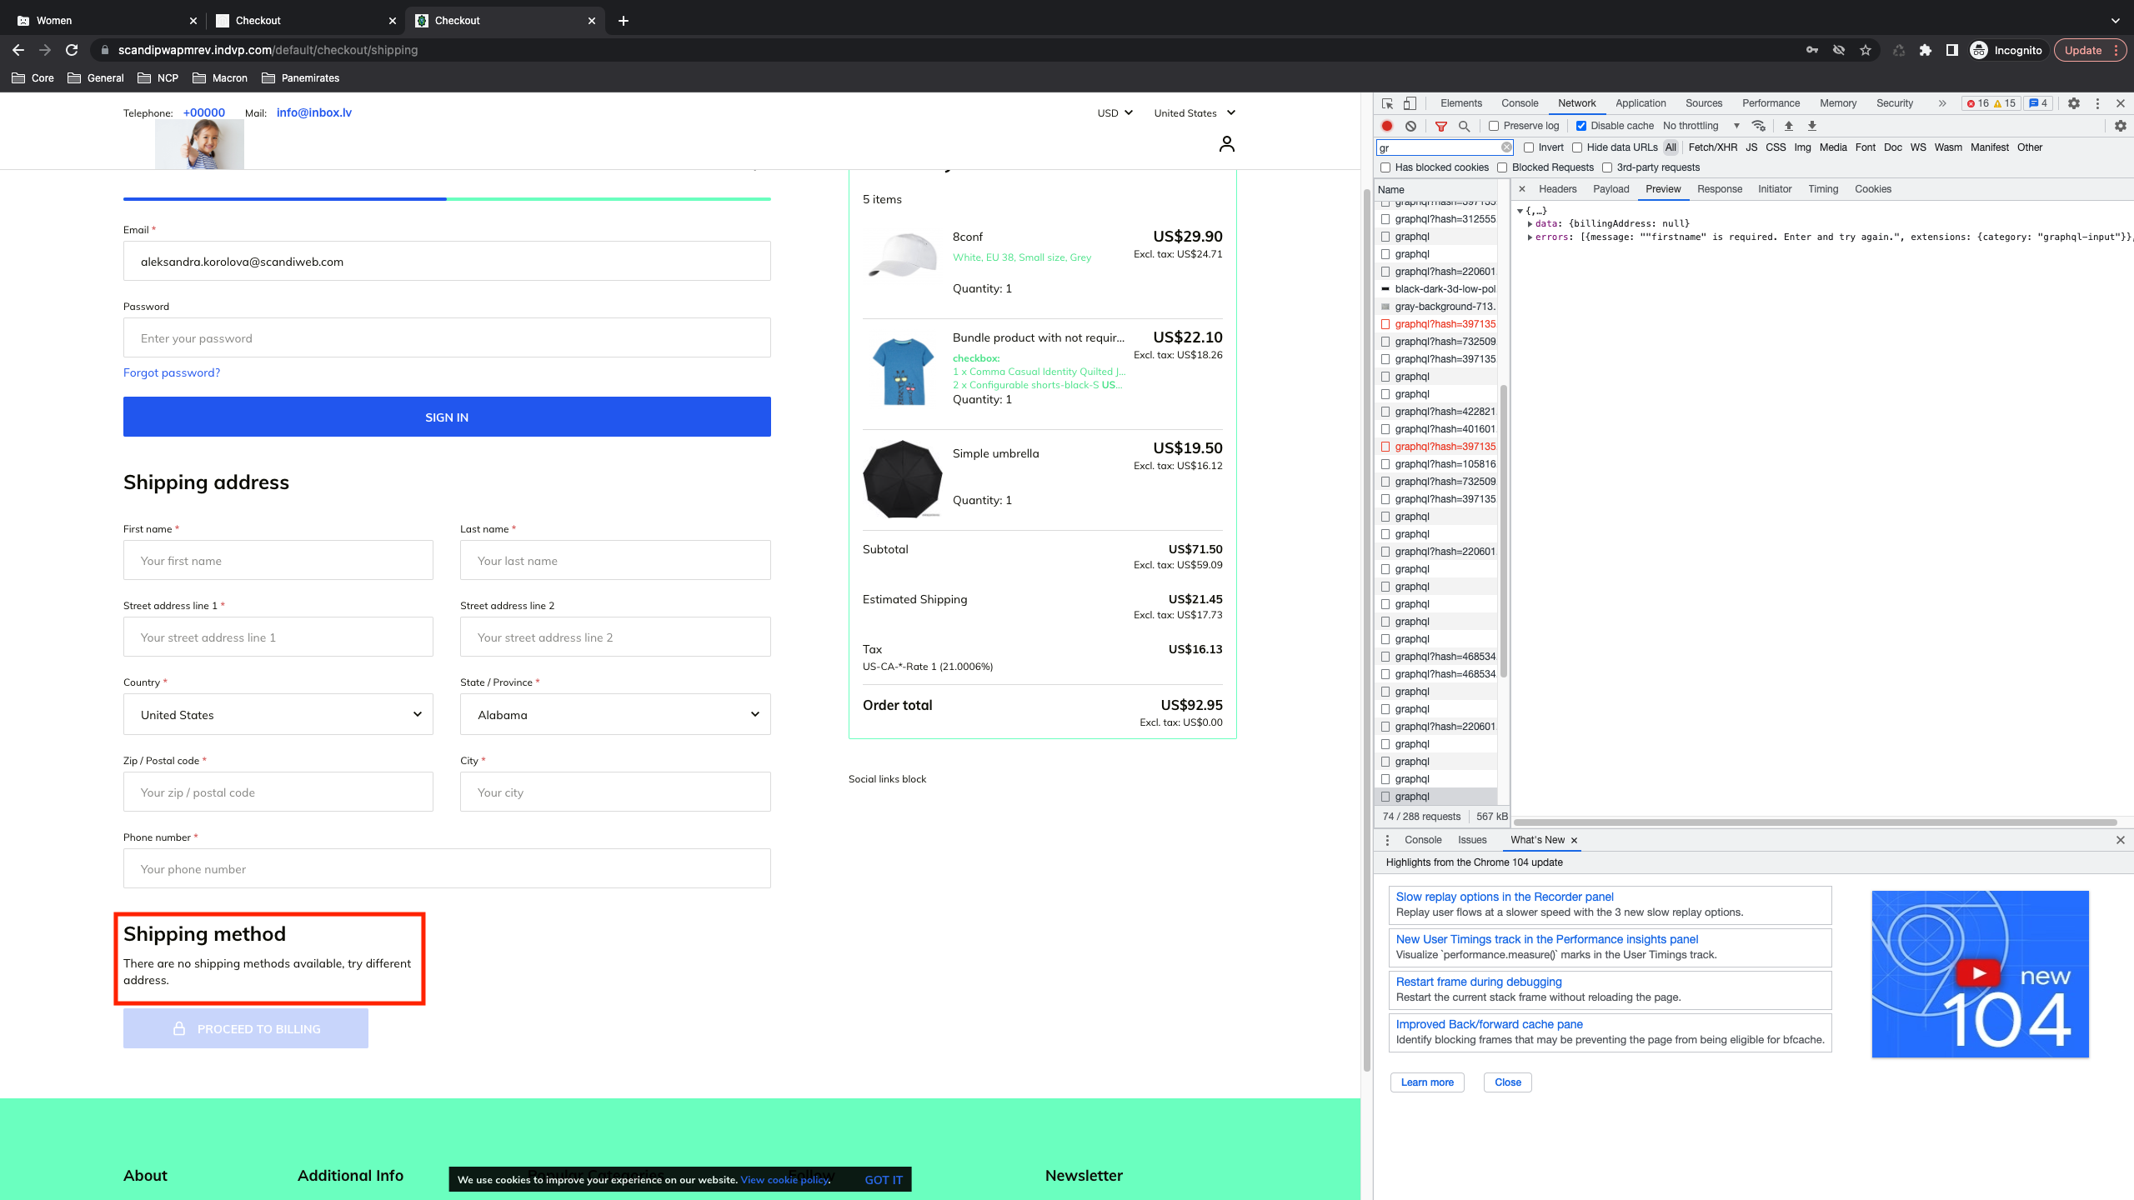Switch to the Console tab in DevTools
The width and height of the screenshot is (2134, 1200).
1520,103
